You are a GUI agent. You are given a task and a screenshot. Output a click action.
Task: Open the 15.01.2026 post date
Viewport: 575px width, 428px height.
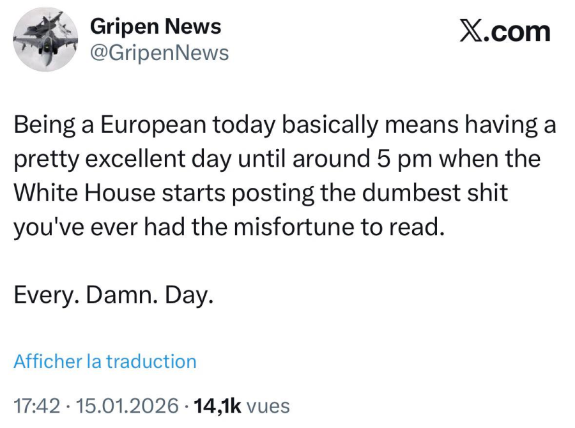coord(127,406)
